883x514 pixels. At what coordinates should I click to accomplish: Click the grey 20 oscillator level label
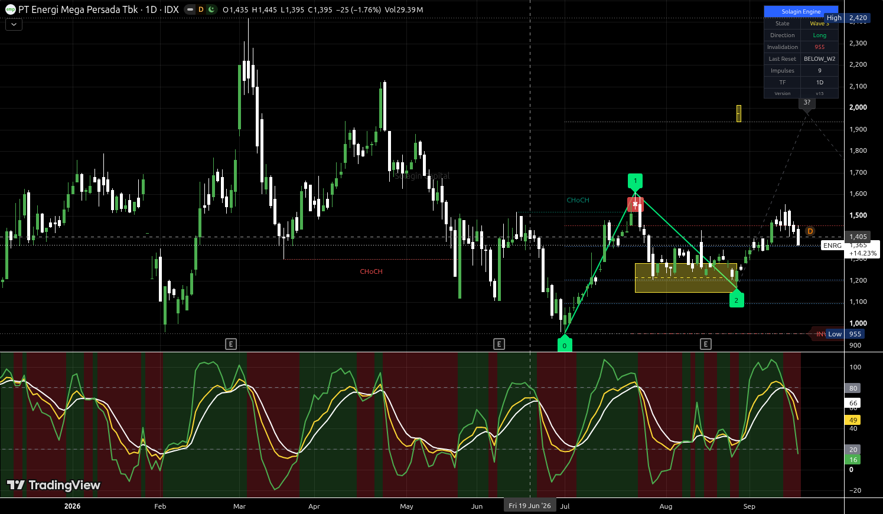tap(853, 450)
